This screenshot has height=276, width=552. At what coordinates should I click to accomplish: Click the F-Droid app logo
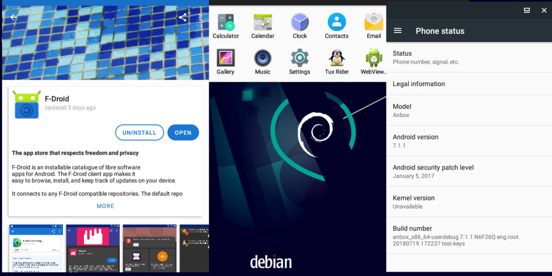point(26,104)
